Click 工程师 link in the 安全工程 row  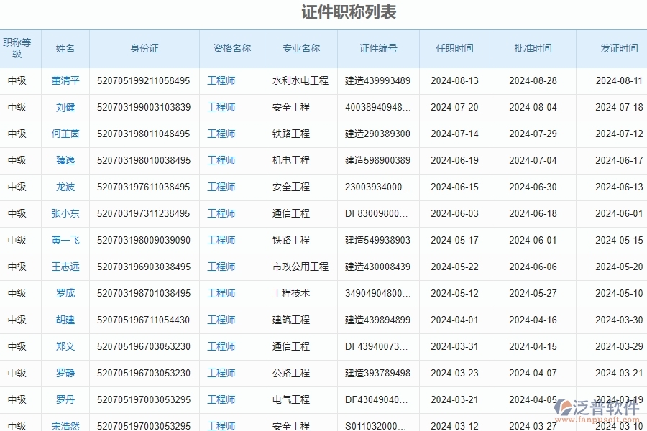coord(221,107)
